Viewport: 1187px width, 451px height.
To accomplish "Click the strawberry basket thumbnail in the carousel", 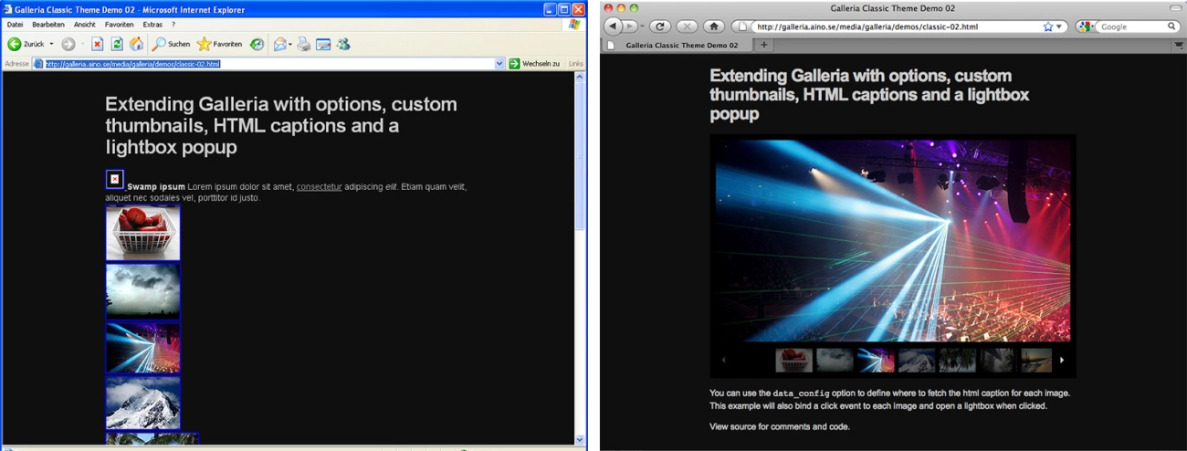I will tap(793, 360).
